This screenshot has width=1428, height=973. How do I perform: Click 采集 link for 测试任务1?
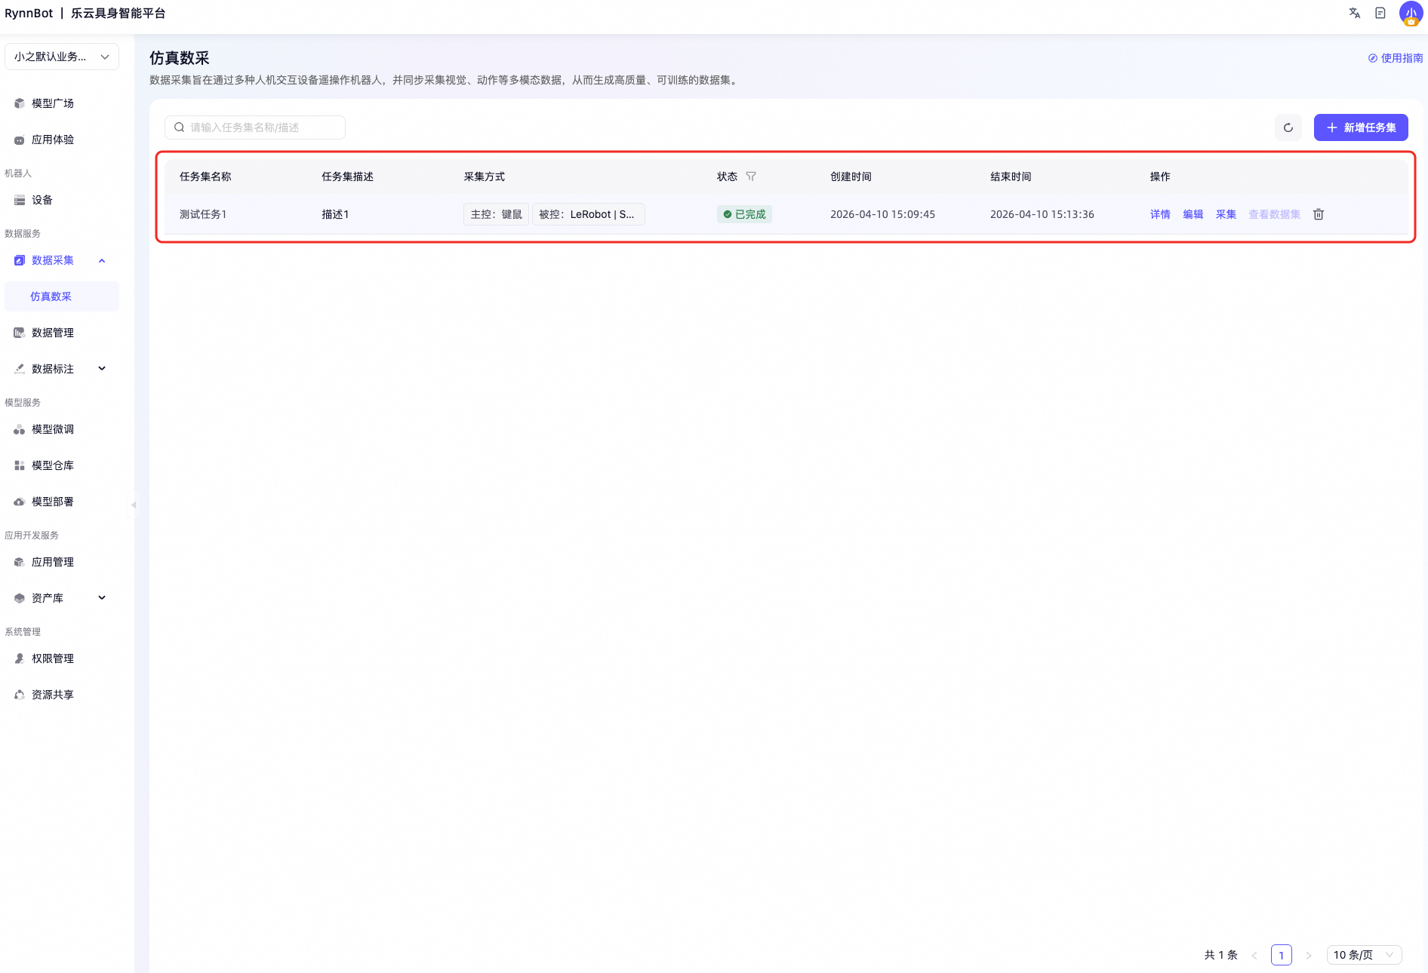[x=1226, y=214]
